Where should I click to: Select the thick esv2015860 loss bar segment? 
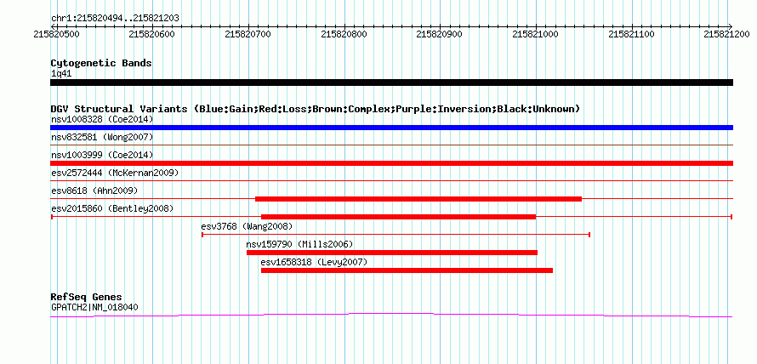[x=398, y=217]
